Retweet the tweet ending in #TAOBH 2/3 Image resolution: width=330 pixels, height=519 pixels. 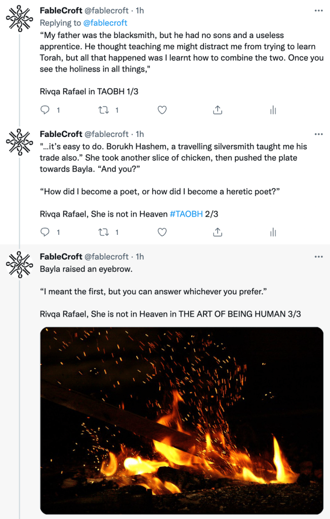click(x=104, y=232)
